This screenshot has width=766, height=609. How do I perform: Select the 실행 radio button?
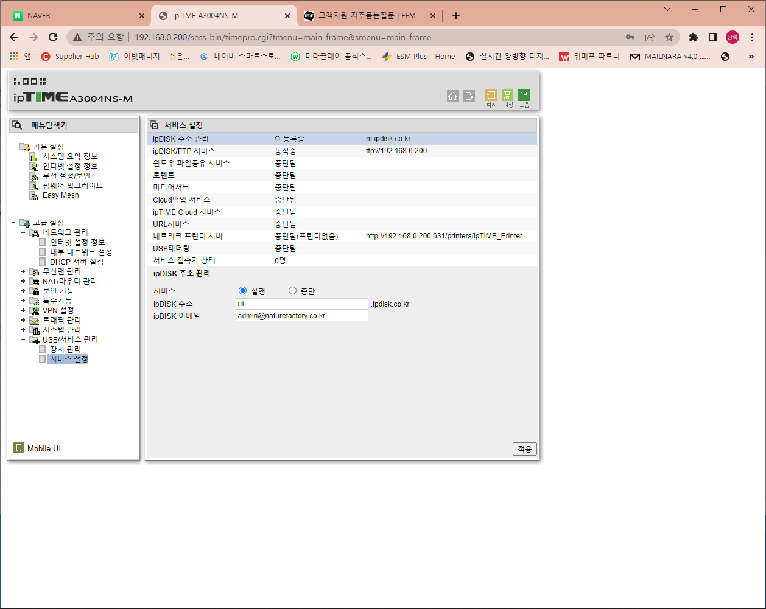coord(243,291)
